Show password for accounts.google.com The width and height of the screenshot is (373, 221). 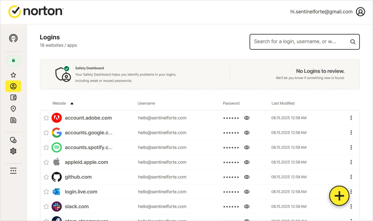click(247, 133)
